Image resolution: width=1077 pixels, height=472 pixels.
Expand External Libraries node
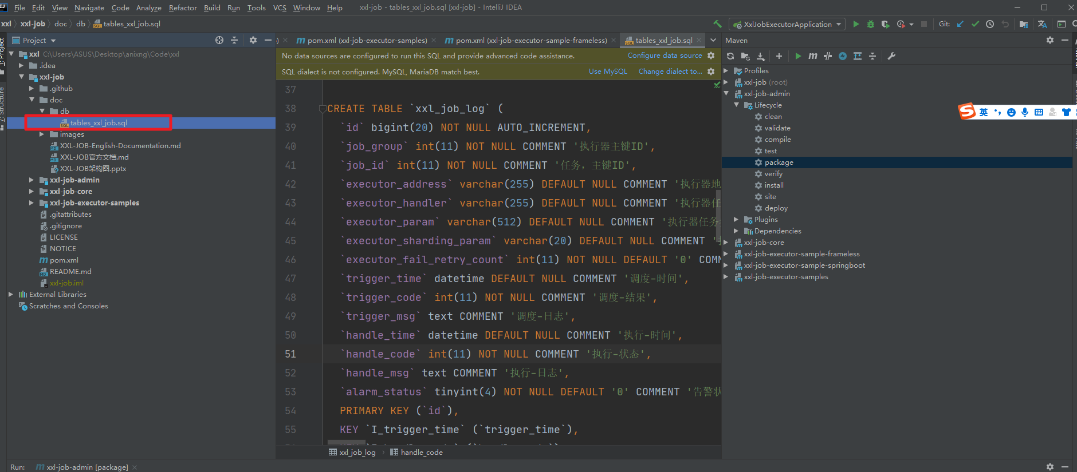(x=11, y=294)
